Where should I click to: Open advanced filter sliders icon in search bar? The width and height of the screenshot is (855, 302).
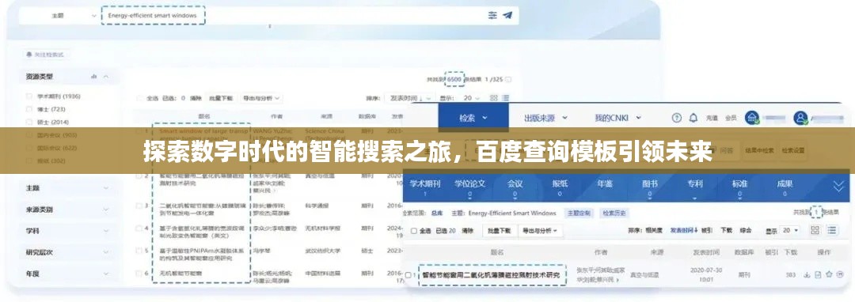[x=492, y=15]
